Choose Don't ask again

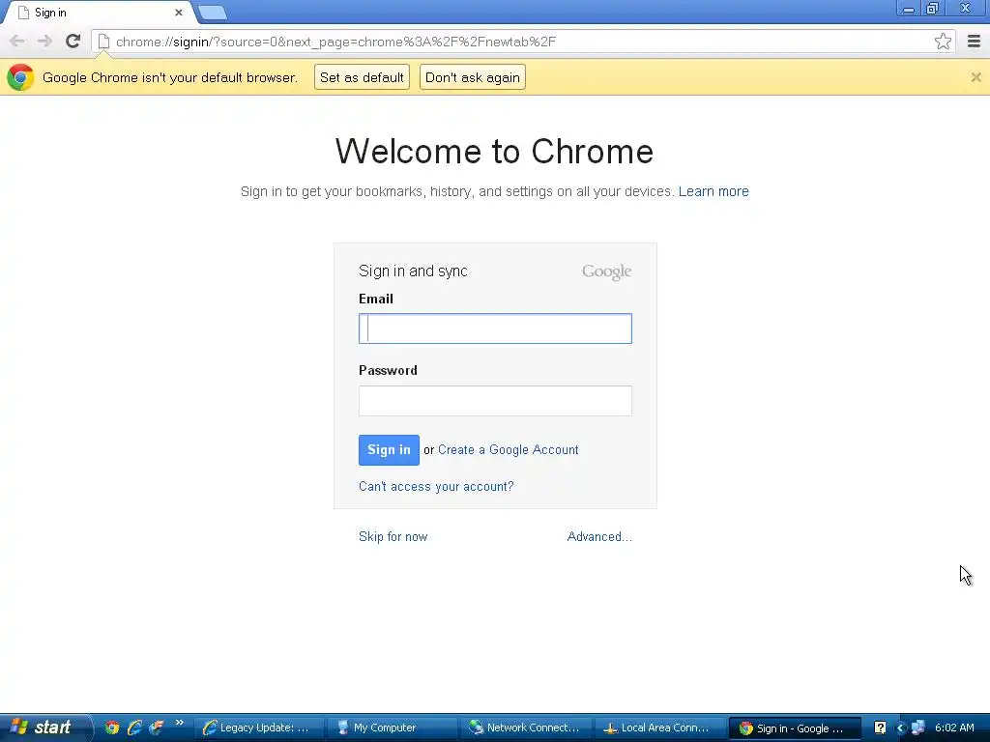pos(472,77)
